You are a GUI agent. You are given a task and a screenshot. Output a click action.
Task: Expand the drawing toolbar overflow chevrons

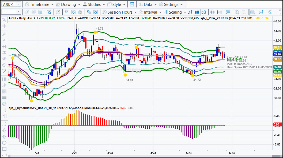click(6, 155)
